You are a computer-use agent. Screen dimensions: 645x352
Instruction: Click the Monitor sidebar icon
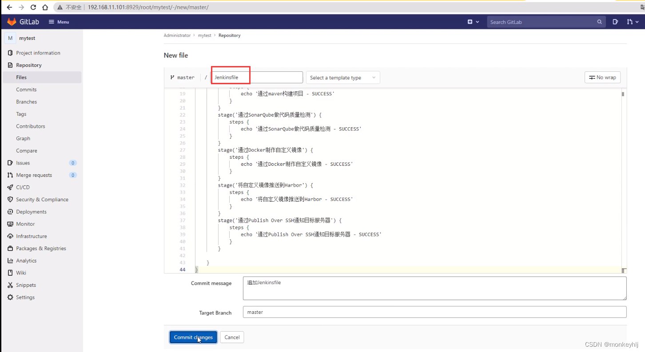pyautogui.click(x=10, y=224)
